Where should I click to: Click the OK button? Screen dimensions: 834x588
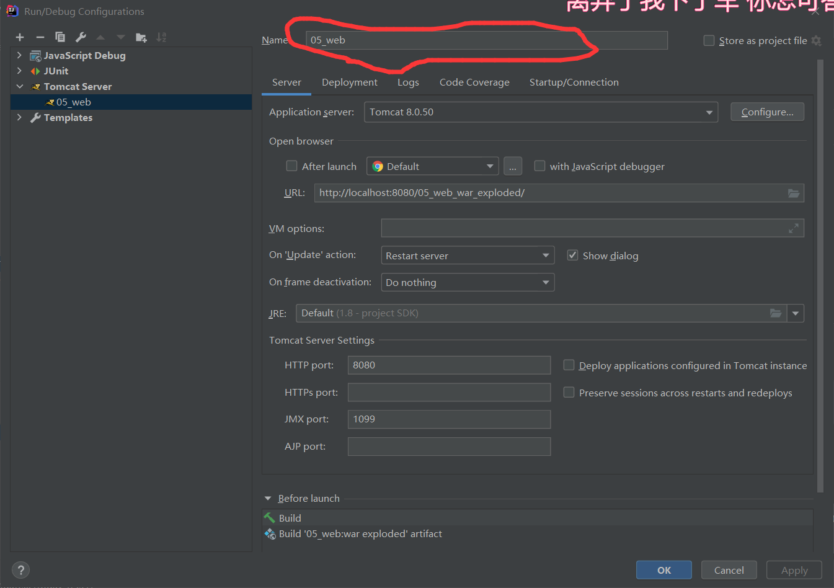(664, 570)
